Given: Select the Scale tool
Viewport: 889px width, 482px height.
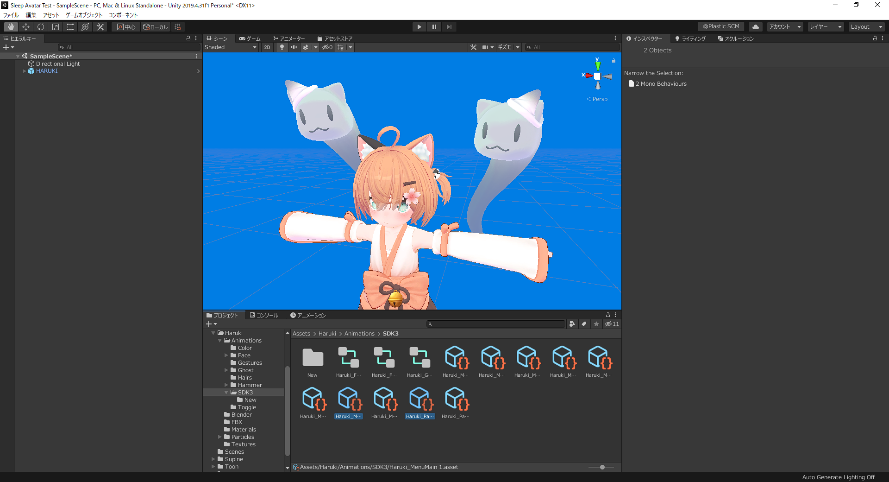Looking at the screenshot, I should click(56, 26).
